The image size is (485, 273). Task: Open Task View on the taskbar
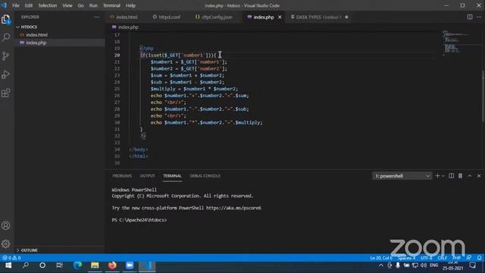click(x=59, y=265)
